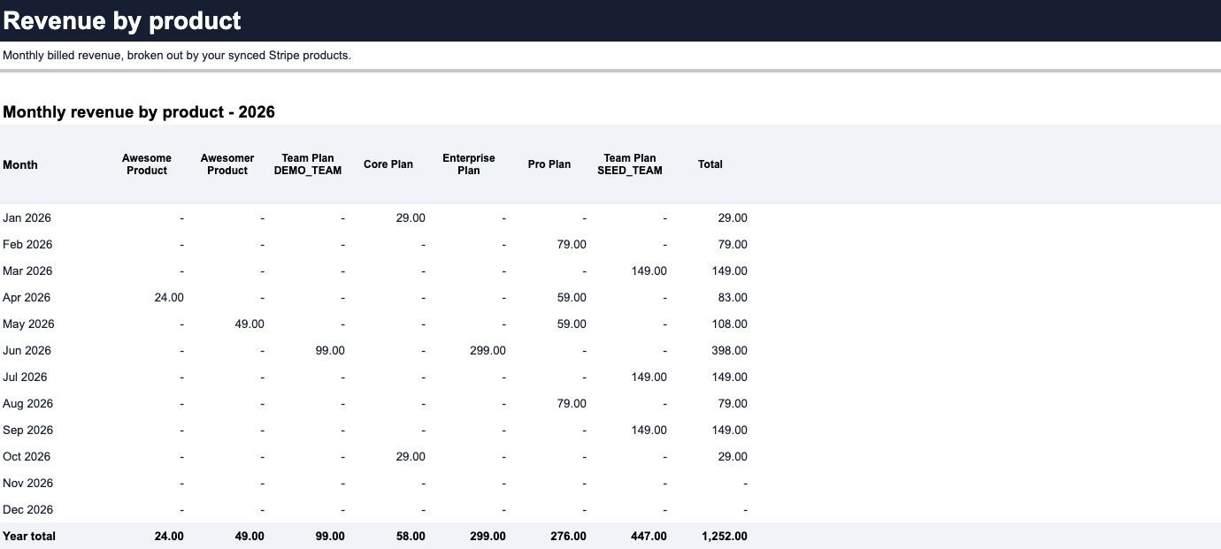
Task: Click Jan 2026 Core Plan value 29.00
Action: (x=411, y=217)
